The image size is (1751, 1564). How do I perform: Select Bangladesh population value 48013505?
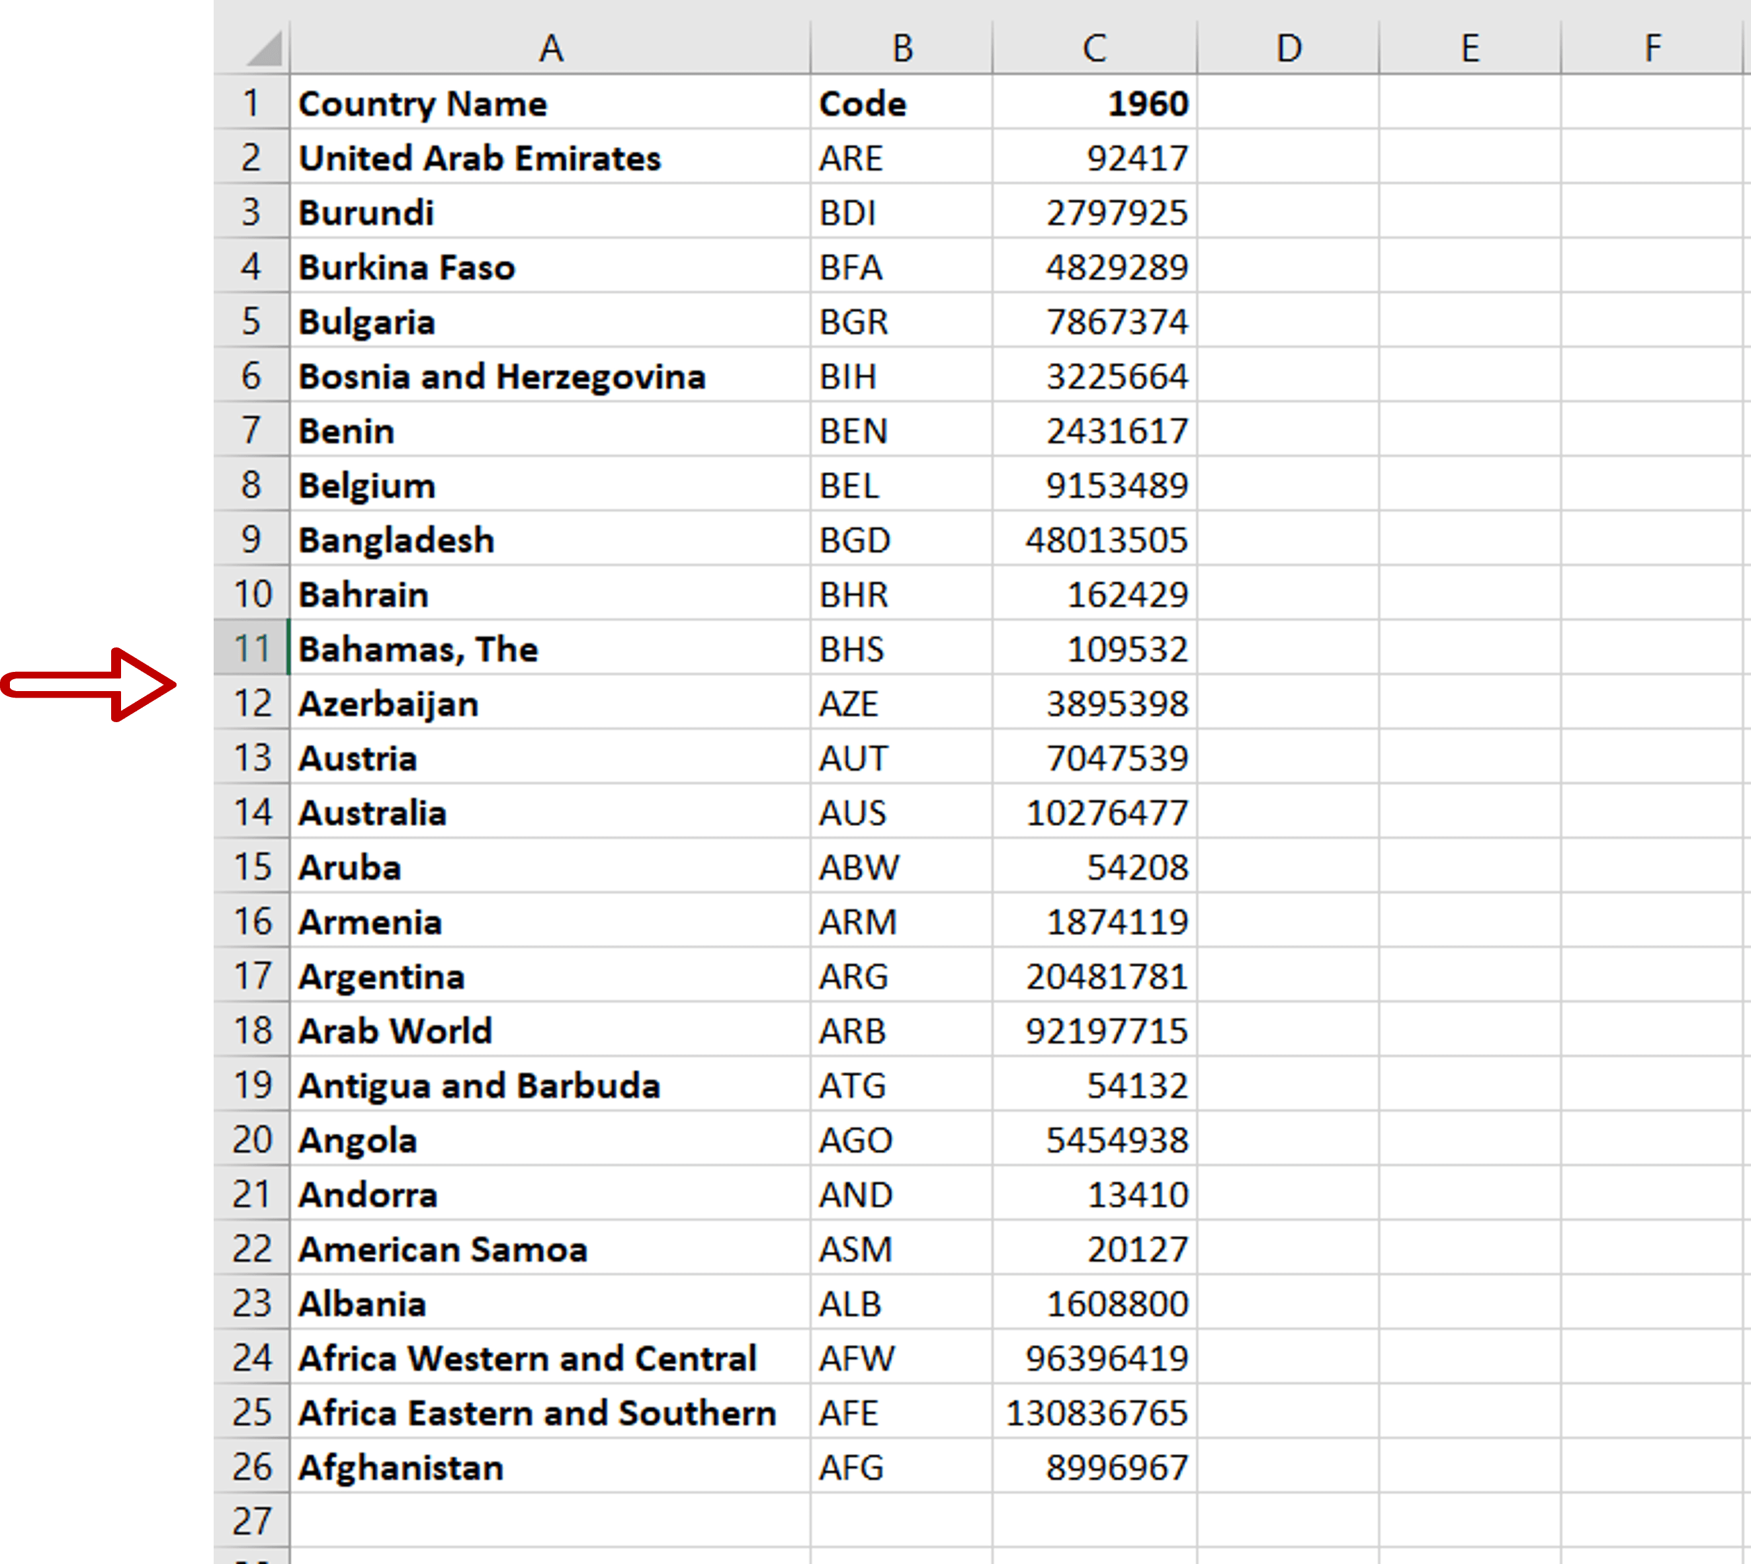(x=1093, y=540)
